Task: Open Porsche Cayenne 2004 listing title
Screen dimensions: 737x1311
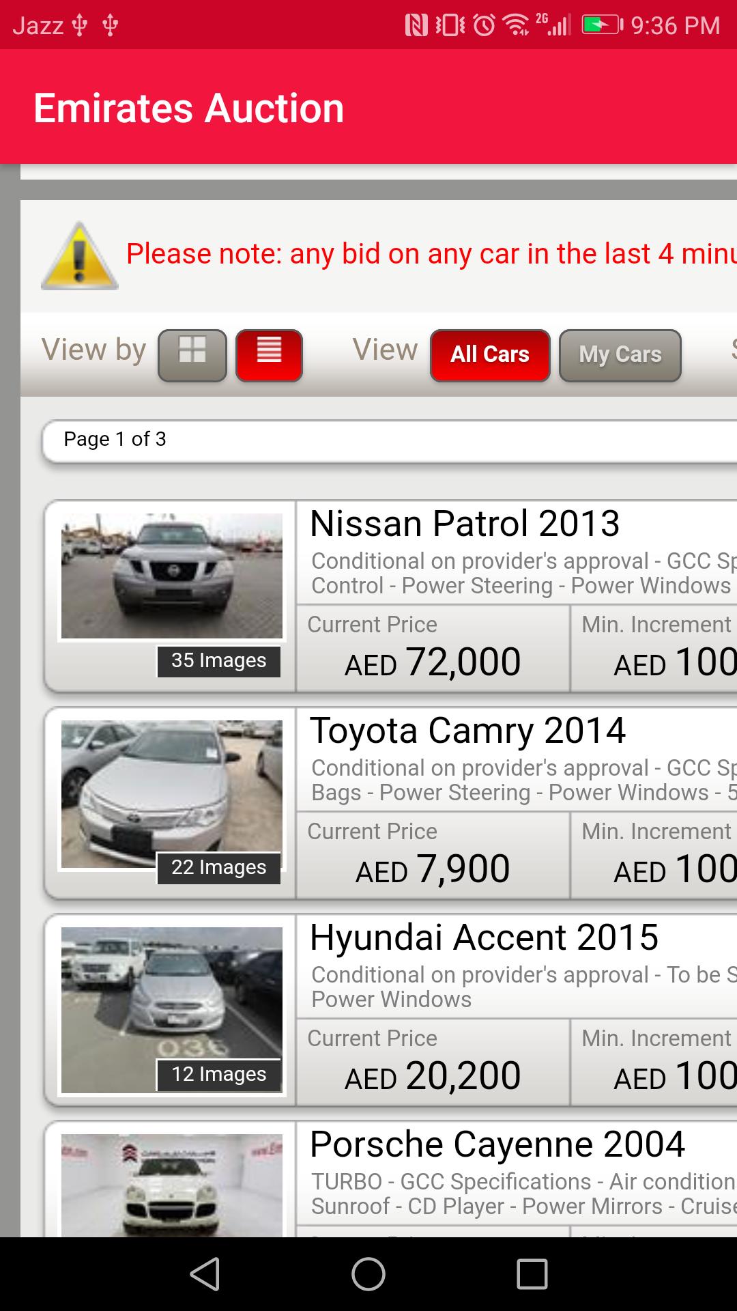Action: pyautogui.click(x=497, y=1144)
